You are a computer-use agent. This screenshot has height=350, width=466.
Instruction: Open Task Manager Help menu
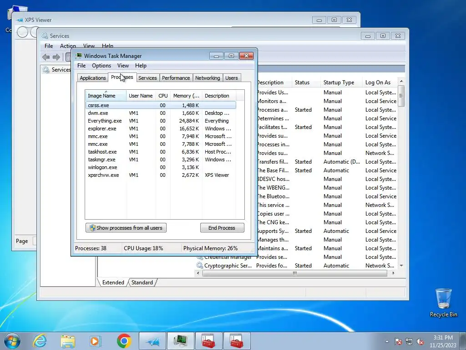click(x=141, y=66)
